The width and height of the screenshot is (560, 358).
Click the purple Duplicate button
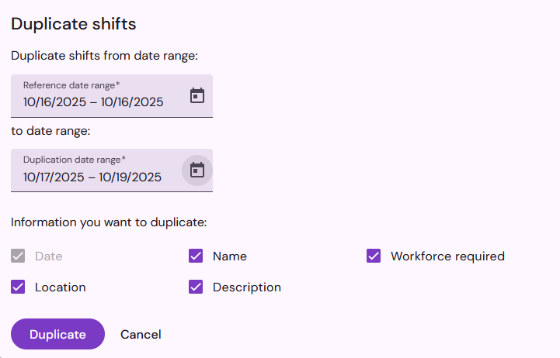(x=57, y=334)
